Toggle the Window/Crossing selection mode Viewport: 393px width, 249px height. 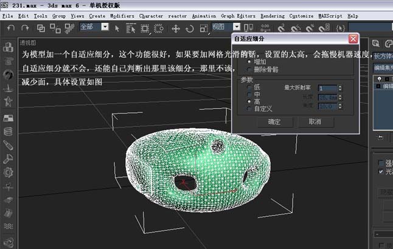tap(159, 29)
